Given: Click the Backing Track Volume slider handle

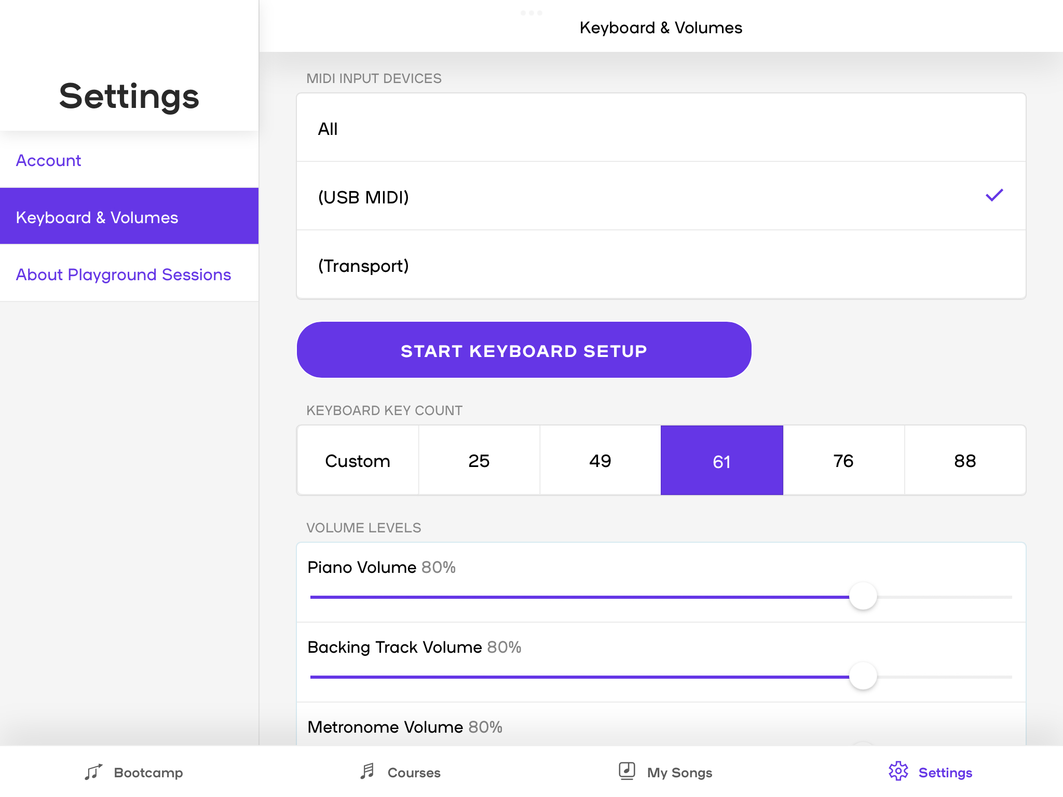Looking at the screenshot, I should point(863,676).
